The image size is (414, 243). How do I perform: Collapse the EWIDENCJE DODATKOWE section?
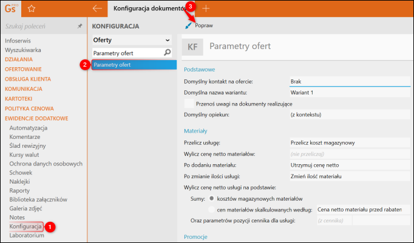pos(36,118)
